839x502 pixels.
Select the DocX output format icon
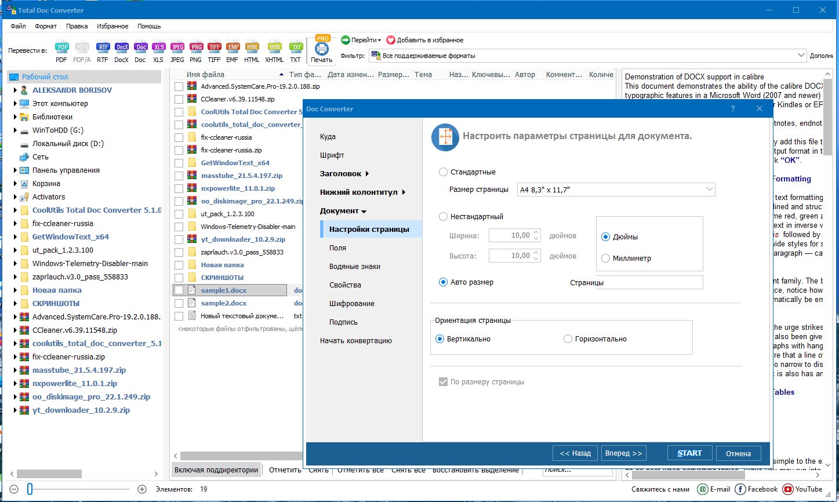point(121,48)
